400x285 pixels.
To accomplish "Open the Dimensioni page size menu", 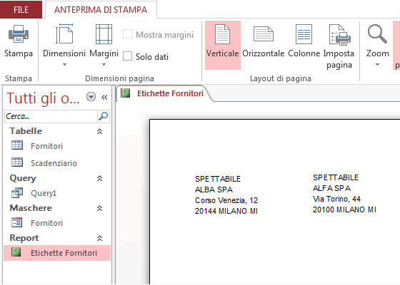I will pyautogui.click(x=64, y=44).
